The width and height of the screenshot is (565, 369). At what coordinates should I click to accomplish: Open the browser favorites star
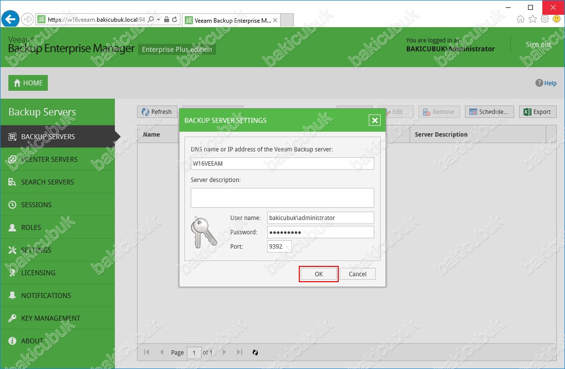coord(532,19)
